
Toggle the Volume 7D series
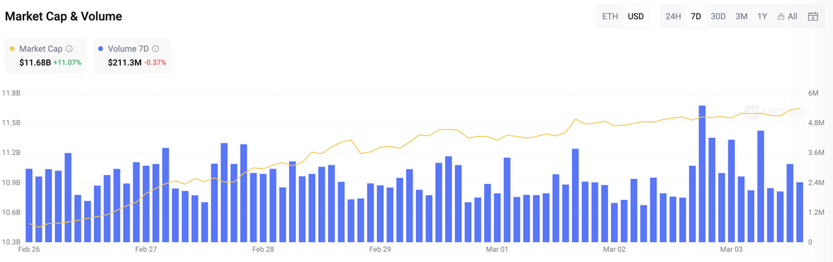point(128,49)
